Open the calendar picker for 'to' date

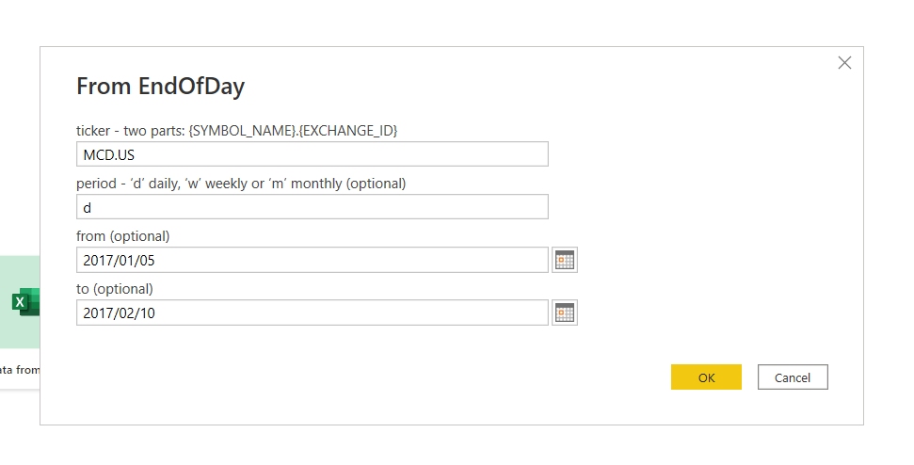click(x=564, y=313)
